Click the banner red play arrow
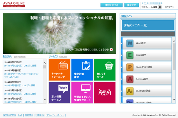The height and width of the screenshot is (118, 178). (x=111, y=49)
